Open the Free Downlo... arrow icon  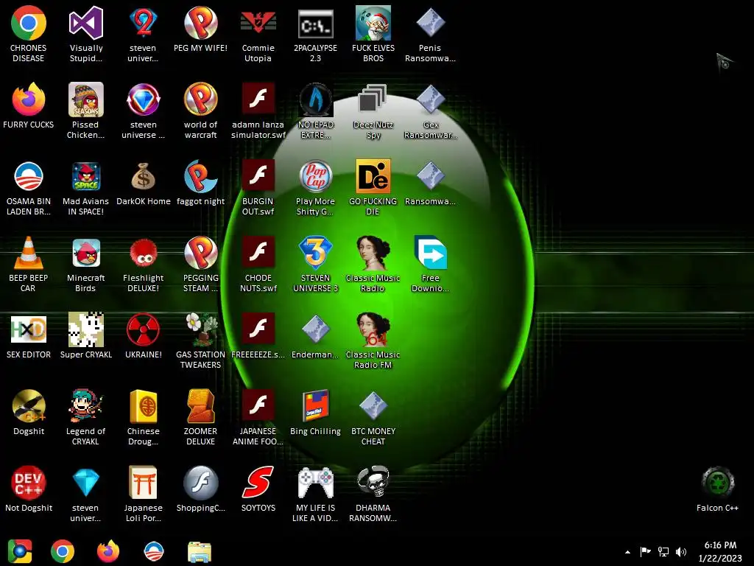[430, 253]
